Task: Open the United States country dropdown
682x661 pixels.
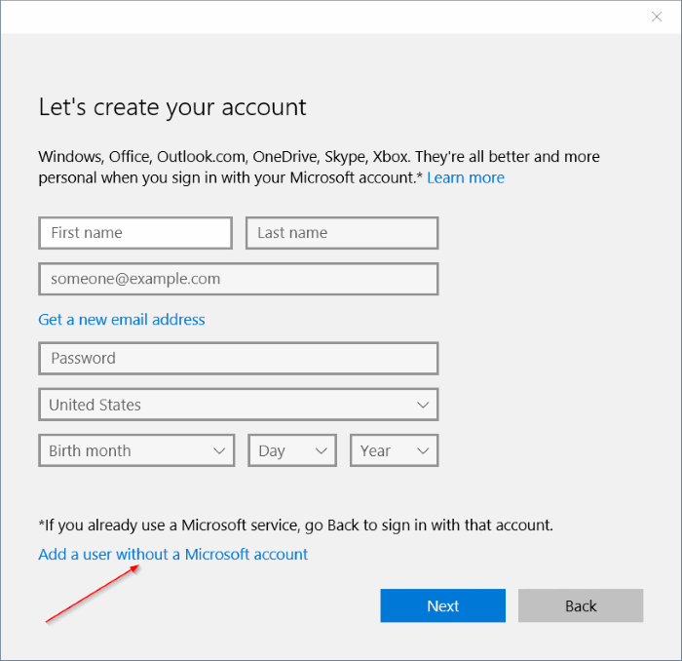Action: coord(239,405)
